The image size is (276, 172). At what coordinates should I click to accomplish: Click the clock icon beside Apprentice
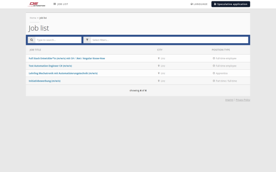click(214, 73)
